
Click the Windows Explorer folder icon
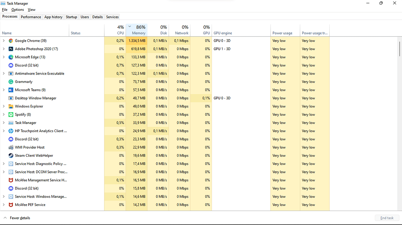pos(11,107)
